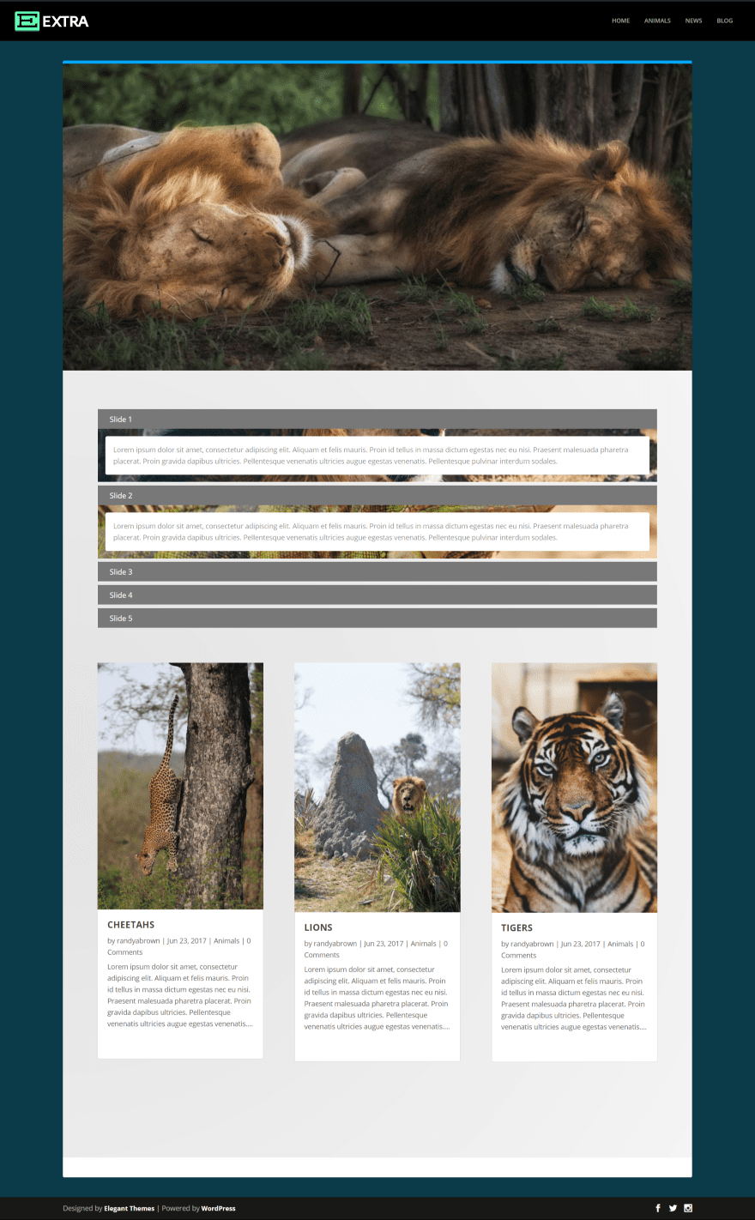Open the Tigers post title
Screen dimensions: 755x1220
(516, 927)
